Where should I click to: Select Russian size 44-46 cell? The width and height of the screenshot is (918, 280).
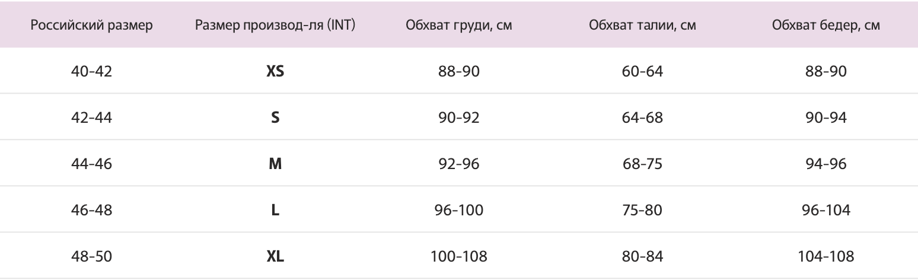coord(92,164)
